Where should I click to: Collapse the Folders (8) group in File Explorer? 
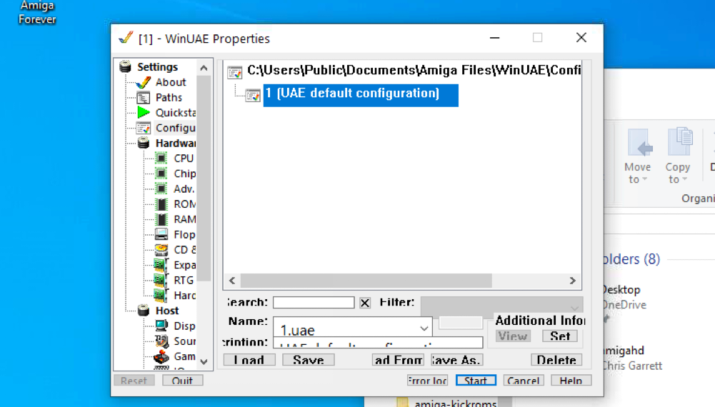(x=632, y=259)
